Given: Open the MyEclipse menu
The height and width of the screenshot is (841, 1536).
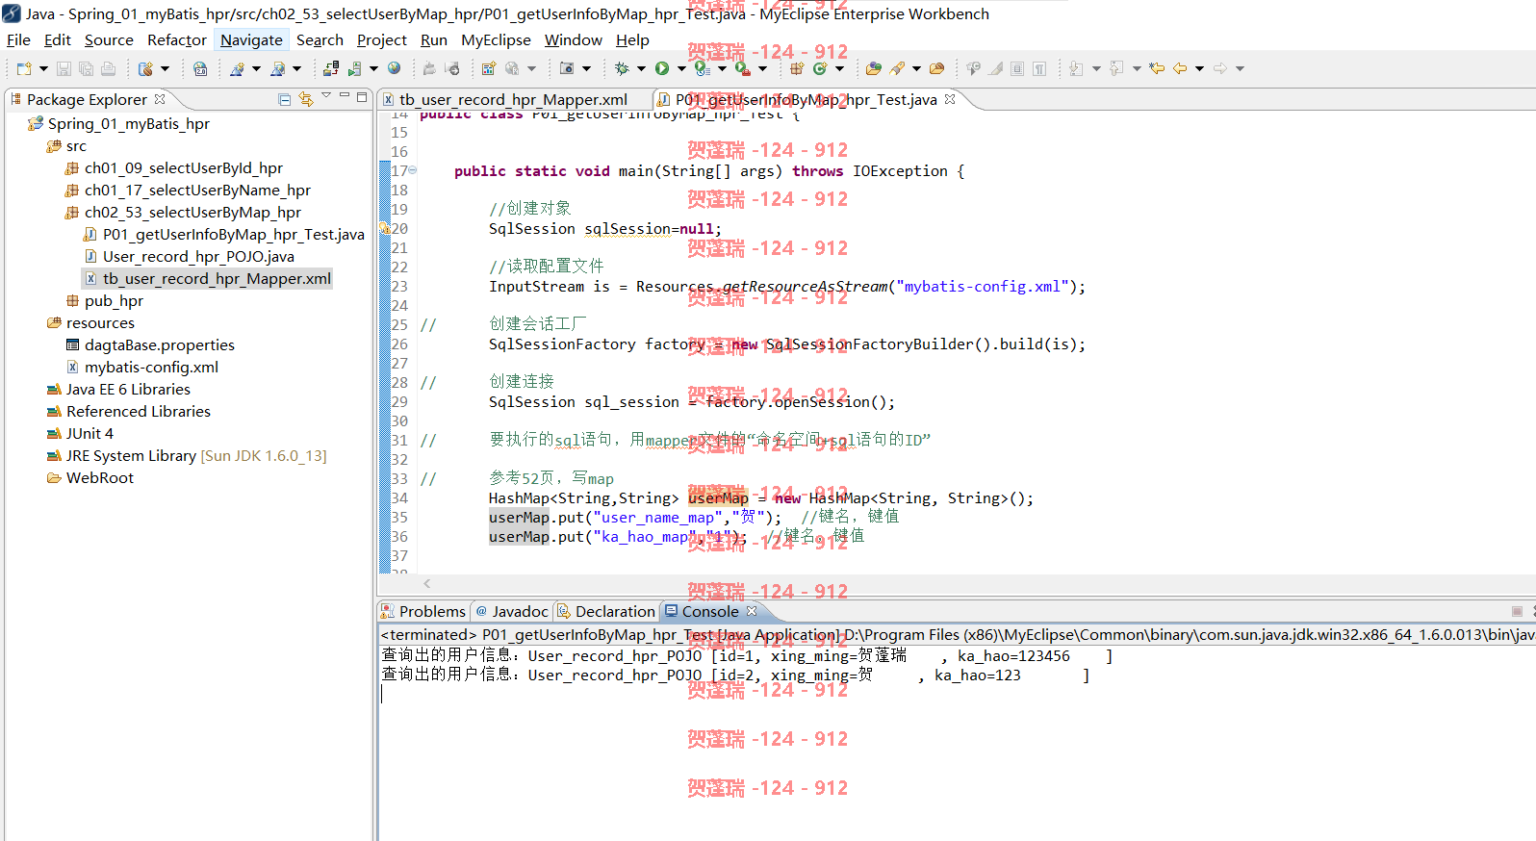Looking at the screenshot, I should [x=496, y=39].
